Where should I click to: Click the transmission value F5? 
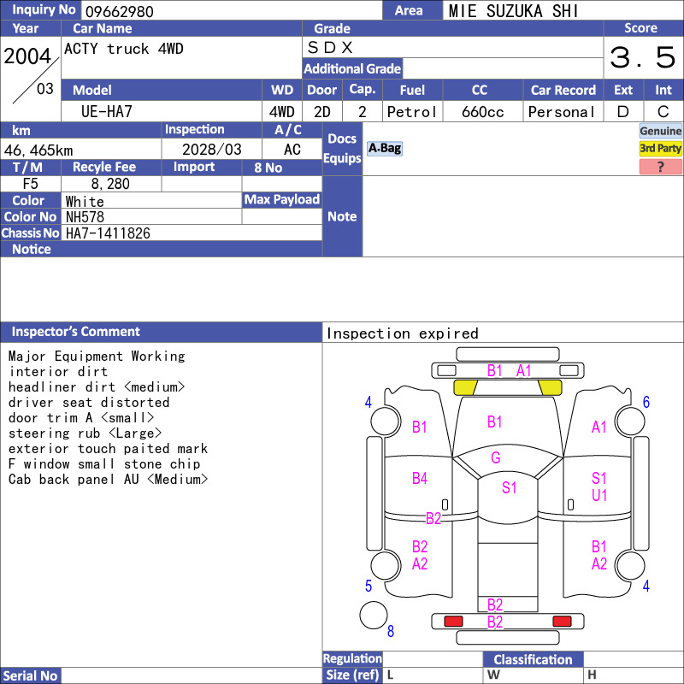coord(31,184)
